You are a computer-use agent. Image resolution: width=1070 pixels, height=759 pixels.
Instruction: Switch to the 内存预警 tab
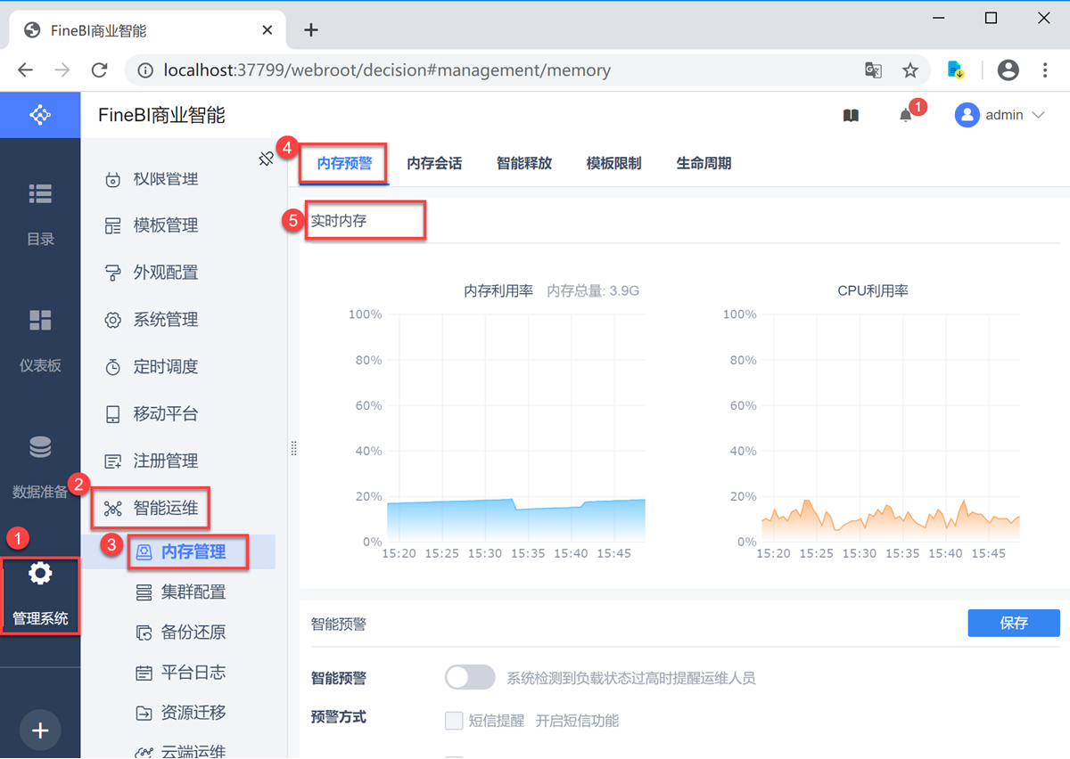click(x=344, y=163)
